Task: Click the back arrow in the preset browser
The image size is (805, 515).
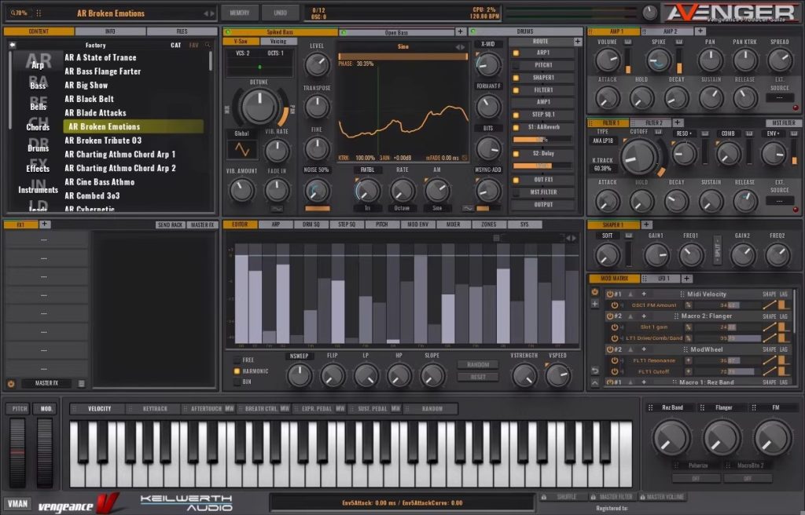Action: coord(13,46)
